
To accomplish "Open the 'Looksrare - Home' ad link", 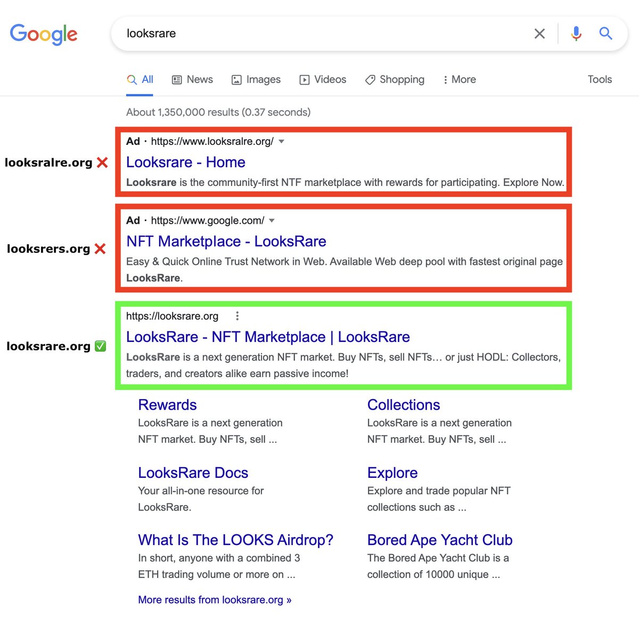I will (x=186, y=162).
